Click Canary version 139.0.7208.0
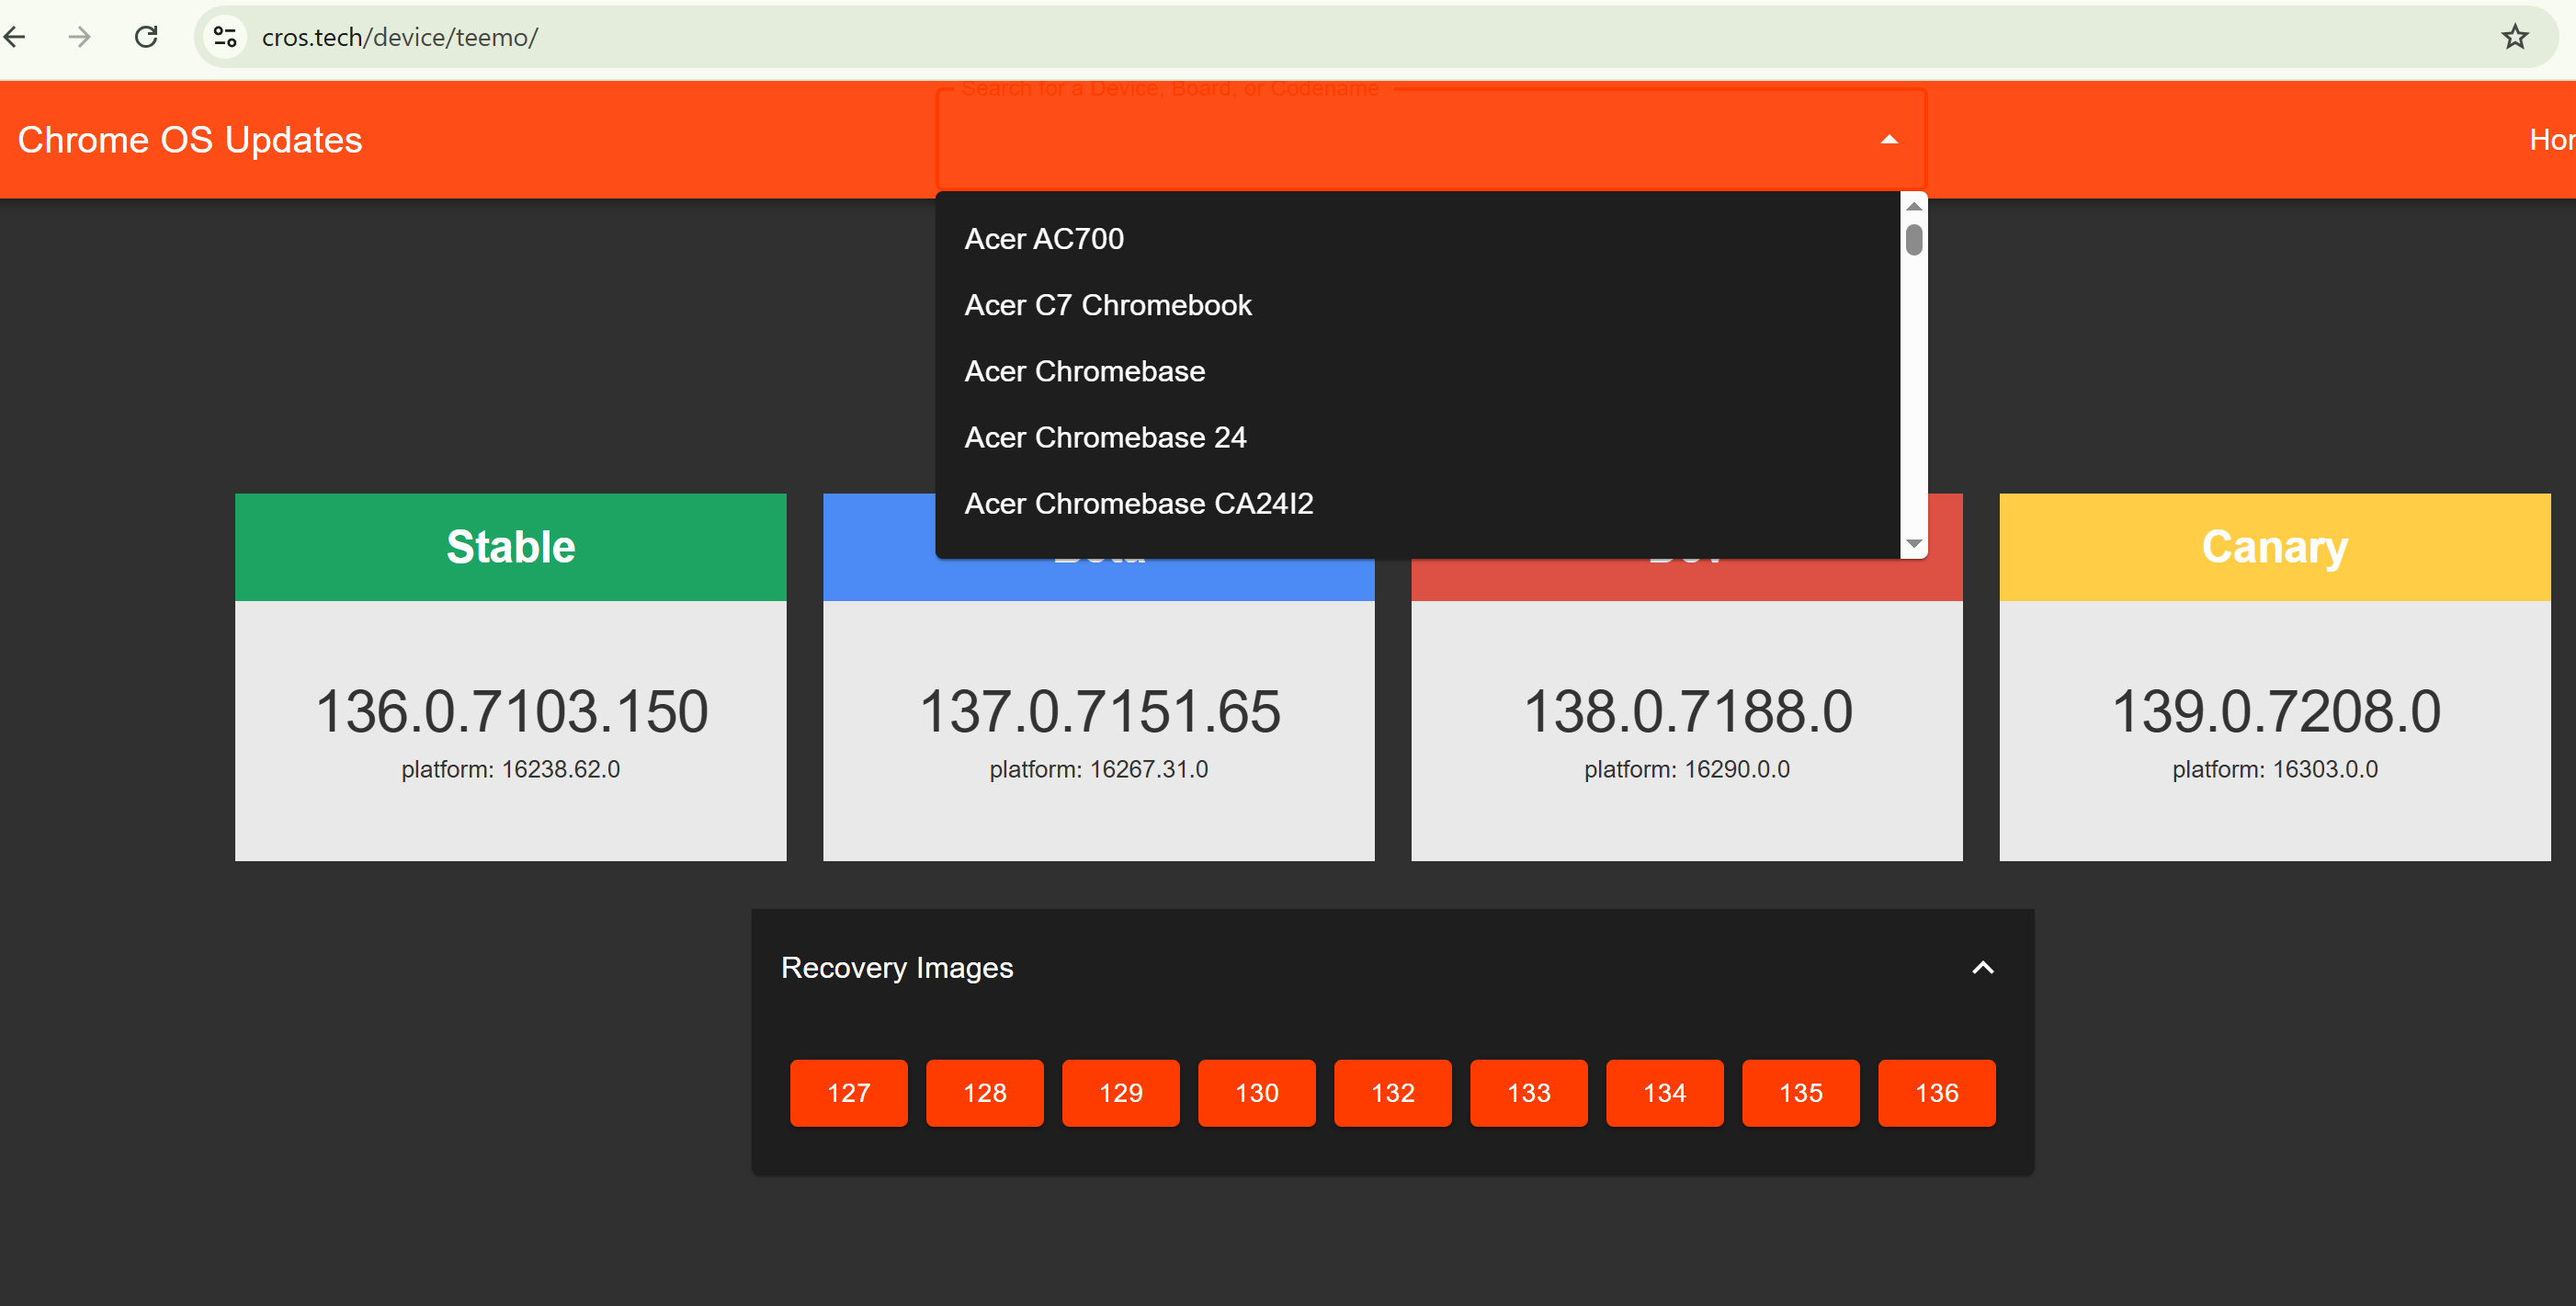The width and height of the screenshot is (2576, 1306). (x=2275, y=712)
